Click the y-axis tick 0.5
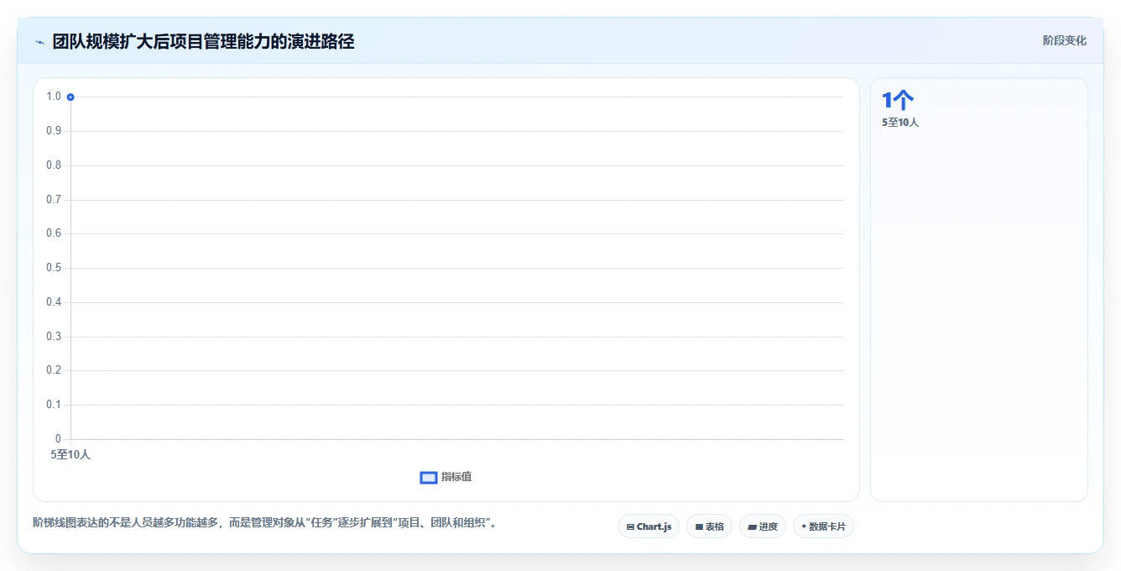 click(x=54, y=268)
